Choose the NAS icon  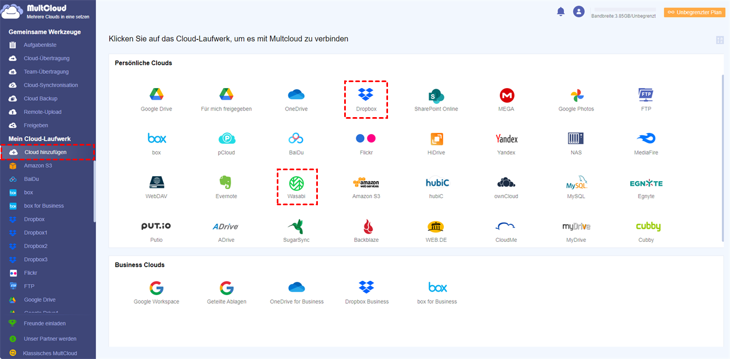pos(576,138)
